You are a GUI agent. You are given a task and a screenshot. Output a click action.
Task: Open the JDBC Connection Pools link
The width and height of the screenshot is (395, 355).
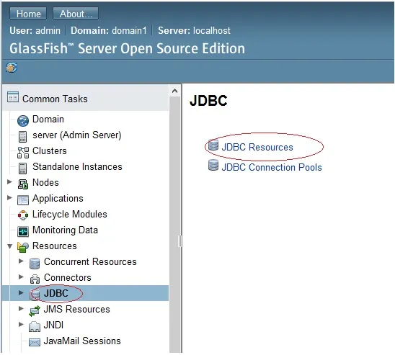(272, 167)
